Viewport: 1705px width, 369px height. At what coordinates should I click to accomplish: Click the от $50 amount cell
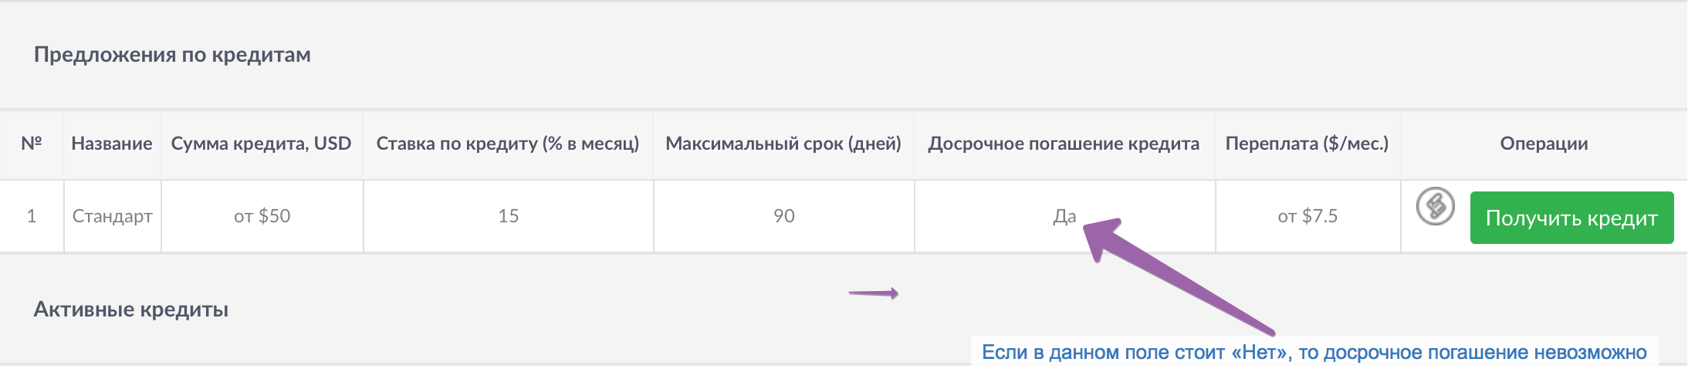click(262, 216)
